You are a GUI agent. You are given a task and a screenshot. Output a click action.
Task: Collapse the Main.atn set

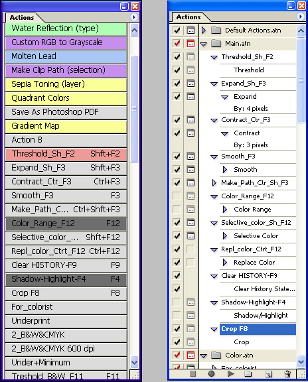[x=204, y=44]
